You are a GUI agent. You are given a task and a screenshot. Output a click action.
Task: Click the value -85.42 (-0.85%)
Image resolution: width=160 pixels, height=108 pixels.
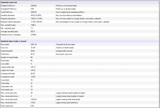click(36, 16)
